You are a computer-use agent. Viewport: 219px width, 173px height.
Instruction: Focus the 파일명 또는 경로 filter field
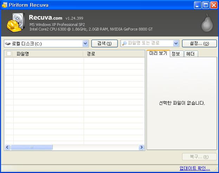(x=150, y=44)
